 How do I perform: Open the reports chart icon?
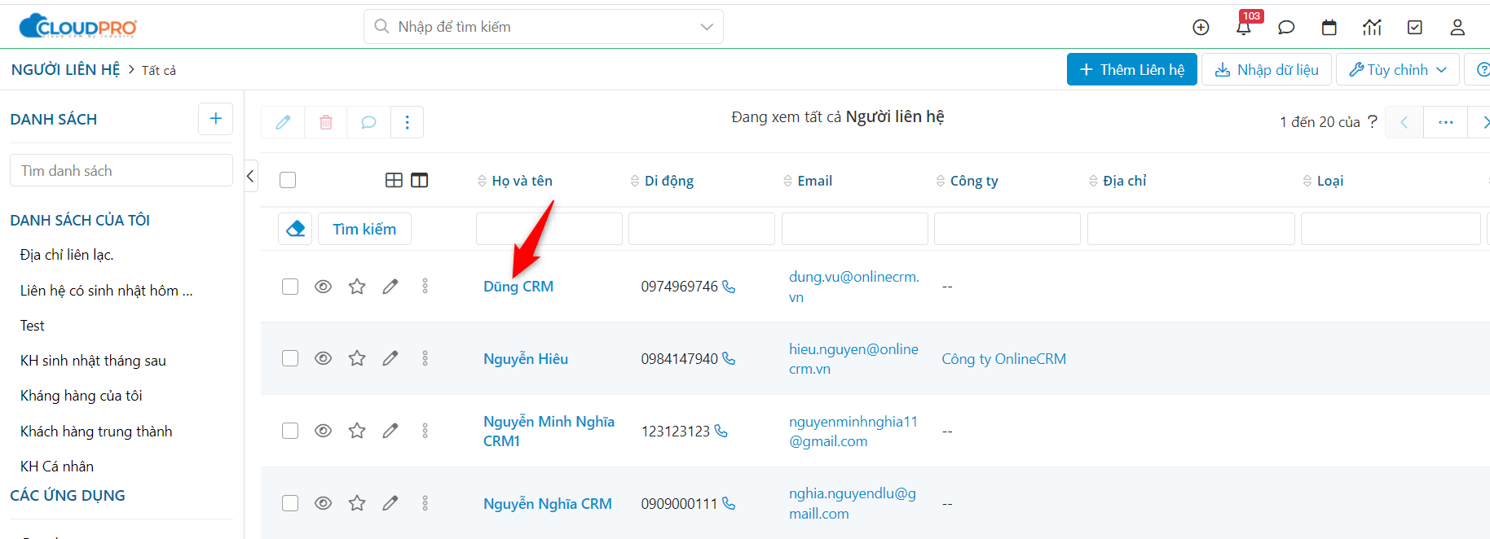[1372, 28]
